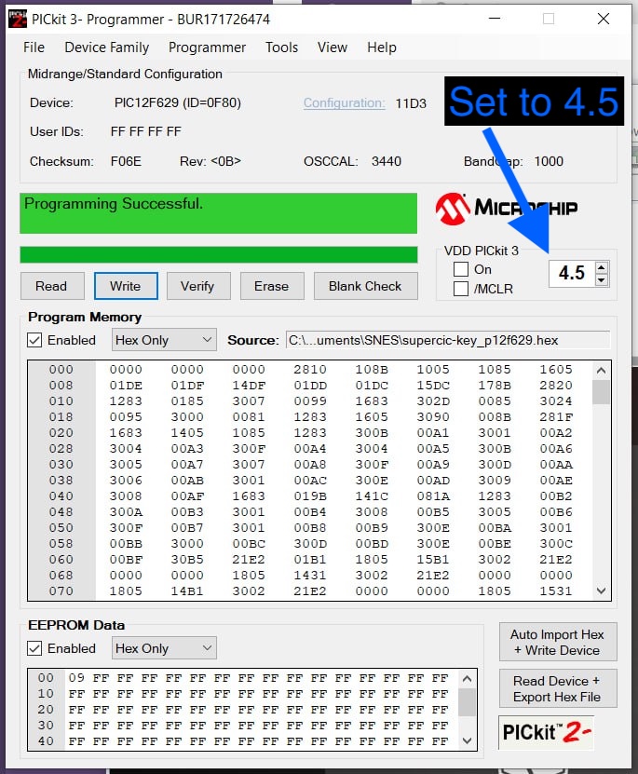This screenshot has height=774, width=638.
Task: Click program memory cell 1531 in row 070
Action: pyautogui.click(x=556, y=591)
